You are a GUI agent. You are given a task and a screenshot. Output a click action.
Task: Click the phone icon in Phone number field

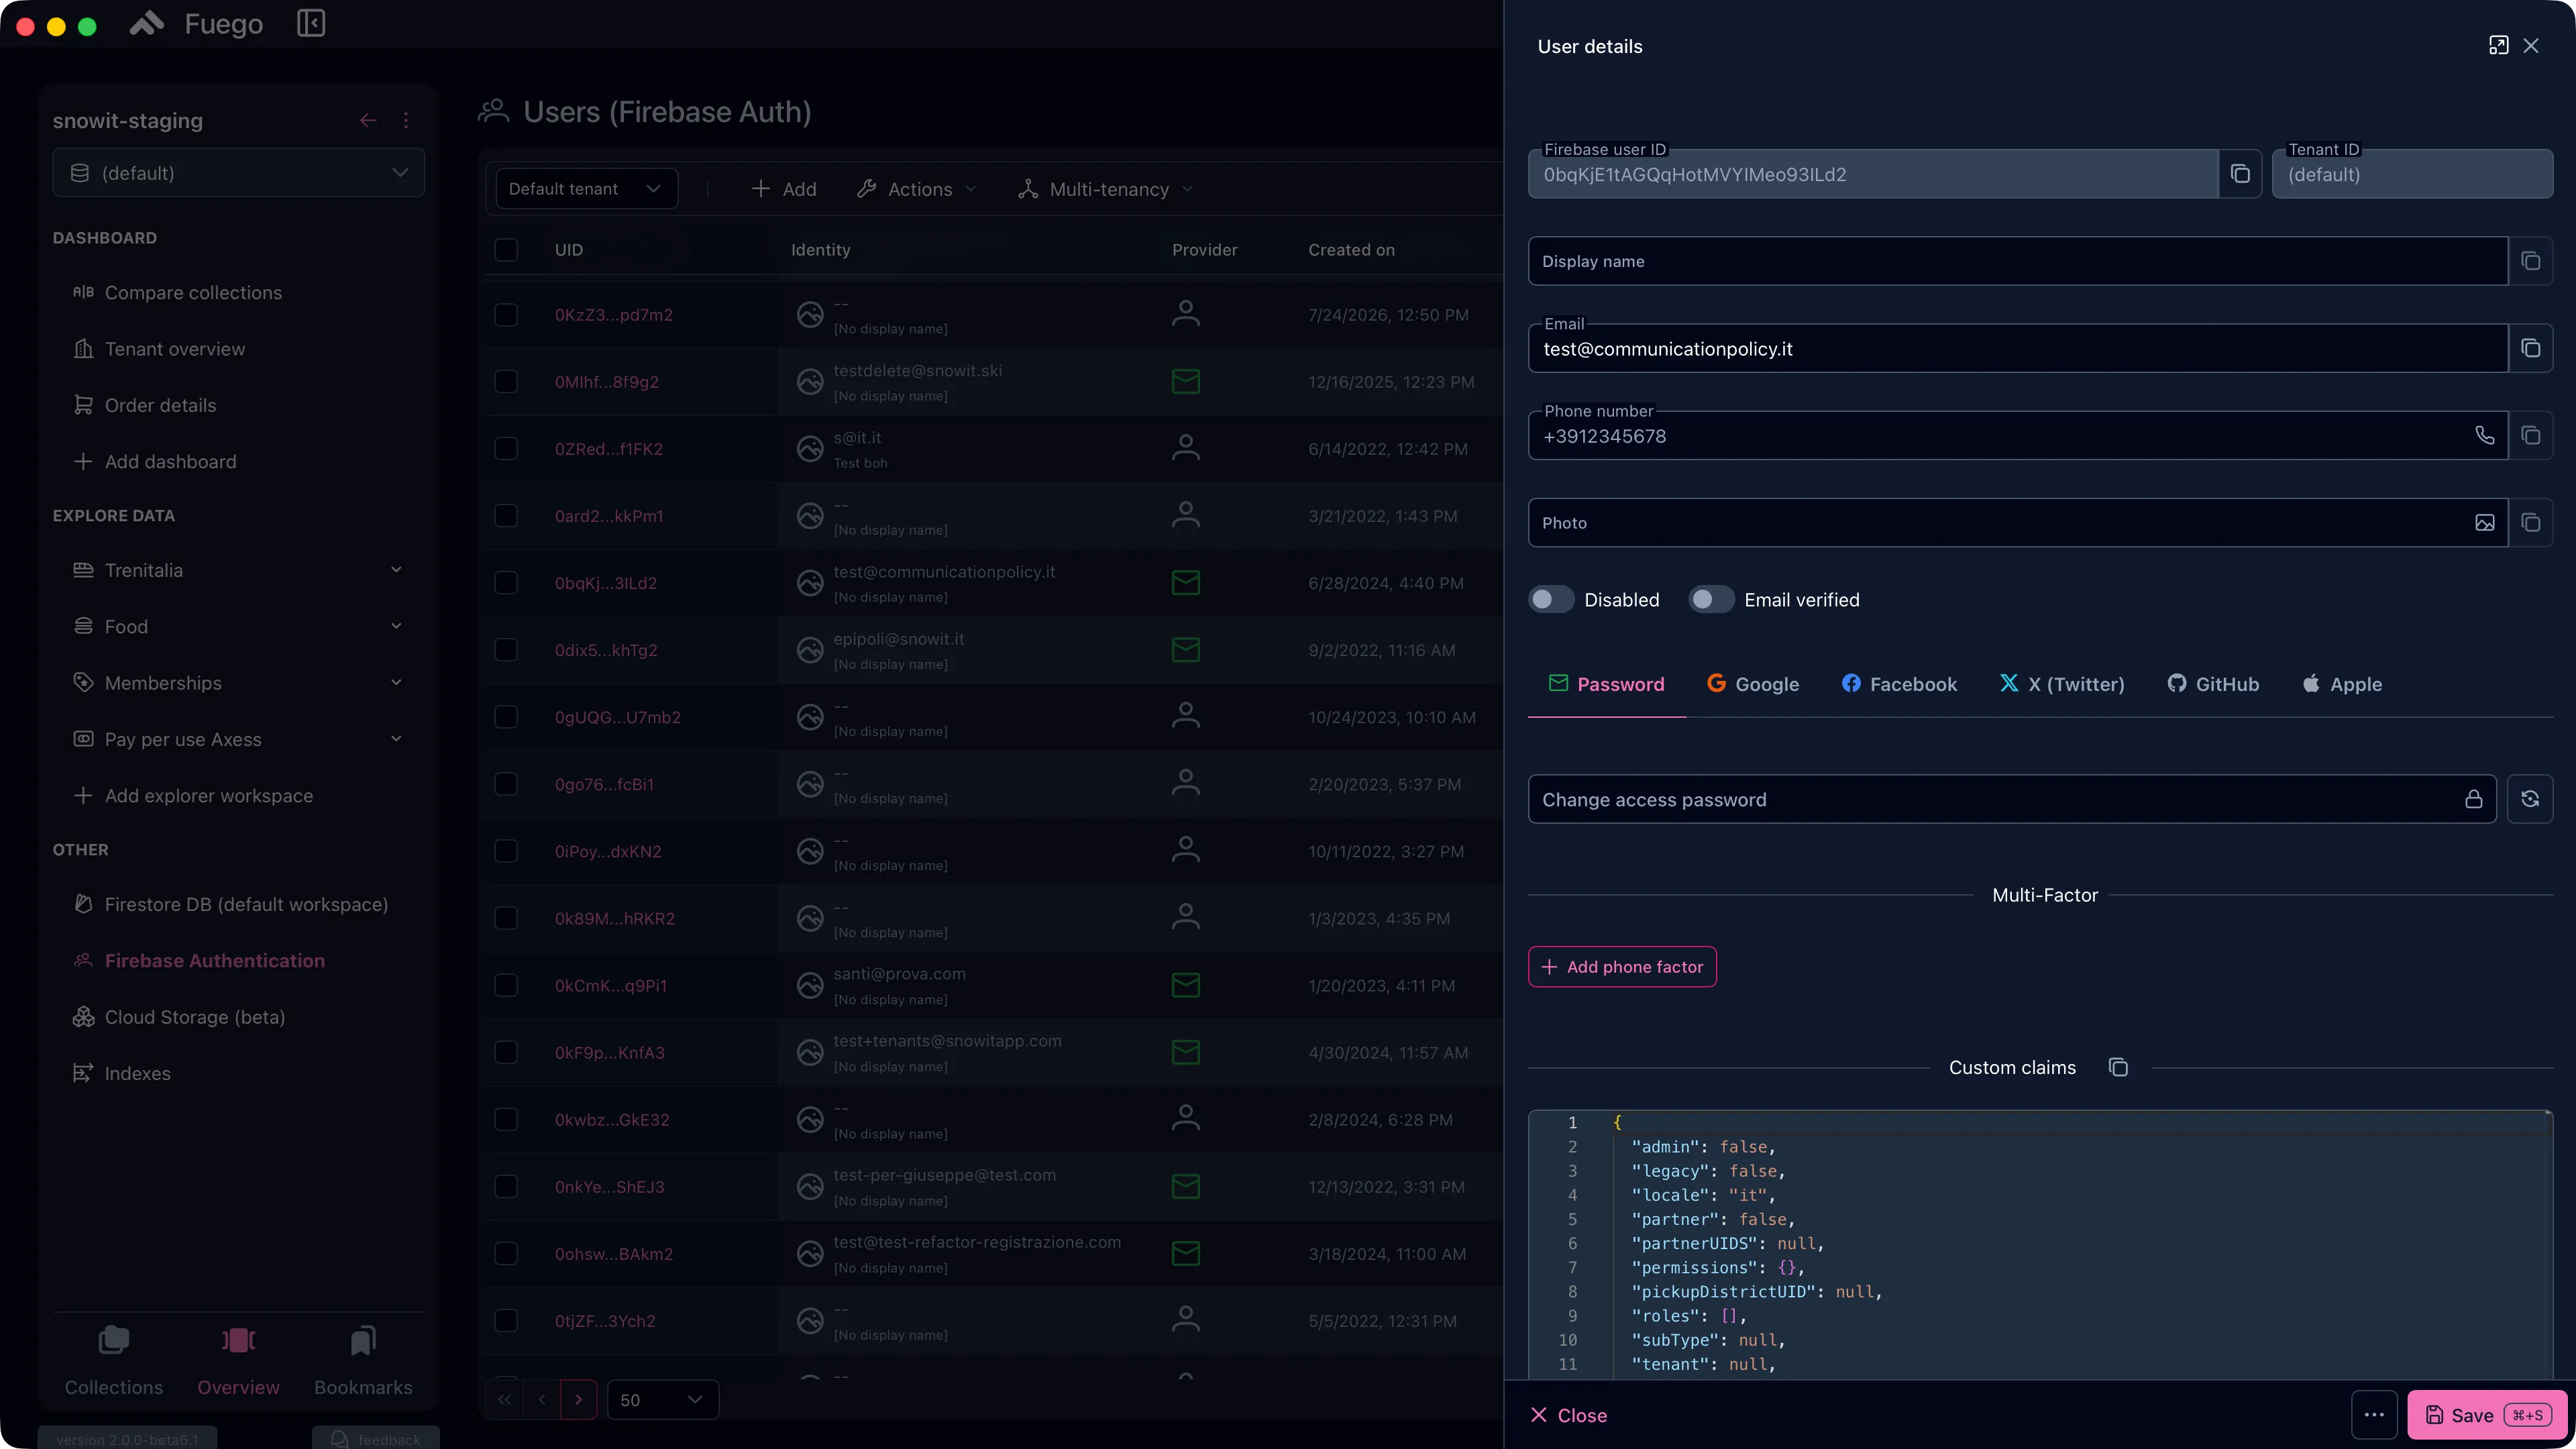tap(2484, 436)
